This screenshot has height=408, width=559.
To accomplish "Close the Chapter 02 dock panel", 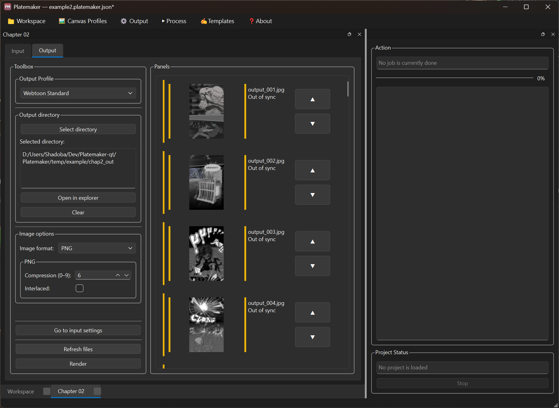I will (359, 34).
